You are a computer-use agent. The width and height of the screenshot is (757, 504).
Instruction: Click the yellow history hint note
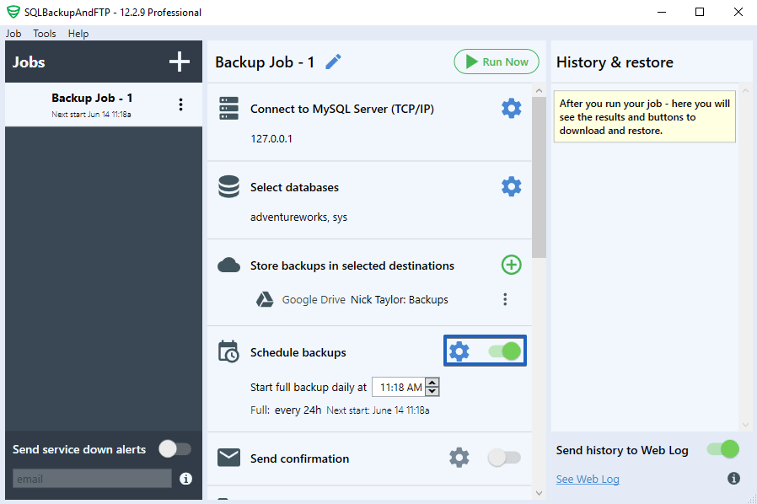point(645,116)
